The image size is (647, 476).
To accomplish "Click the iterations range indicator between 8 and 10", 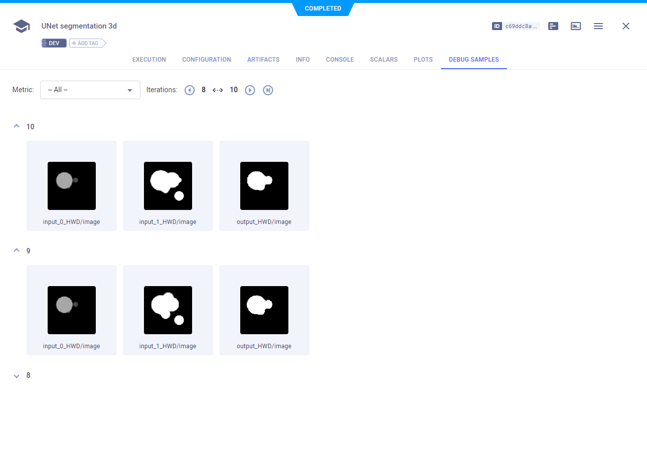I will [218, 90].
